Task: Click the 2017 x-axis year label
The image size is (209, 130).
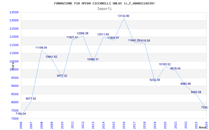Action: (134, 125)
